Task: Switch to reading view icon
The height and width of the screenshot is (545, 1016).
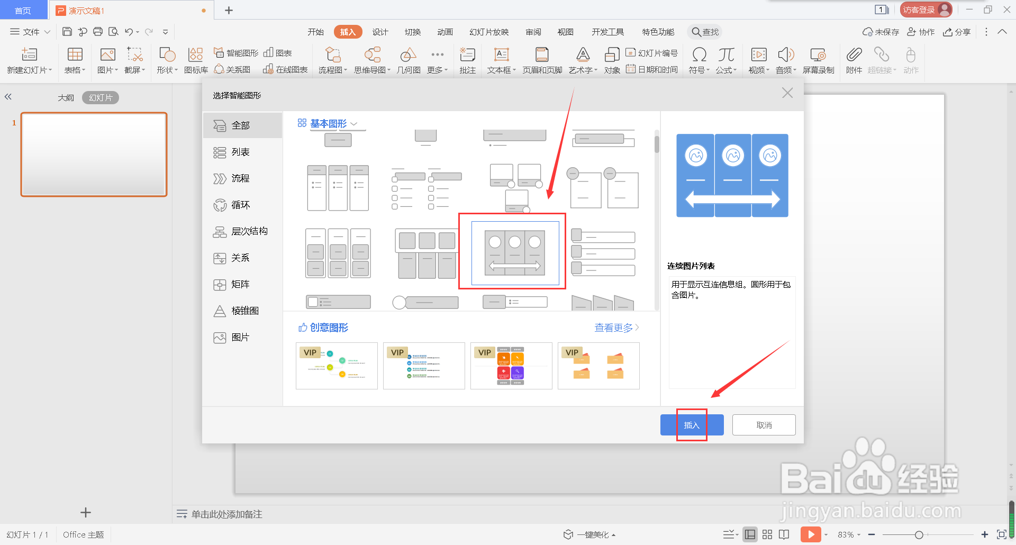Action: [784, 534]
